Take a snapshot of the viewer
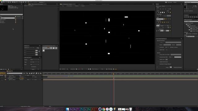The image size is (198, 111). 76,69
